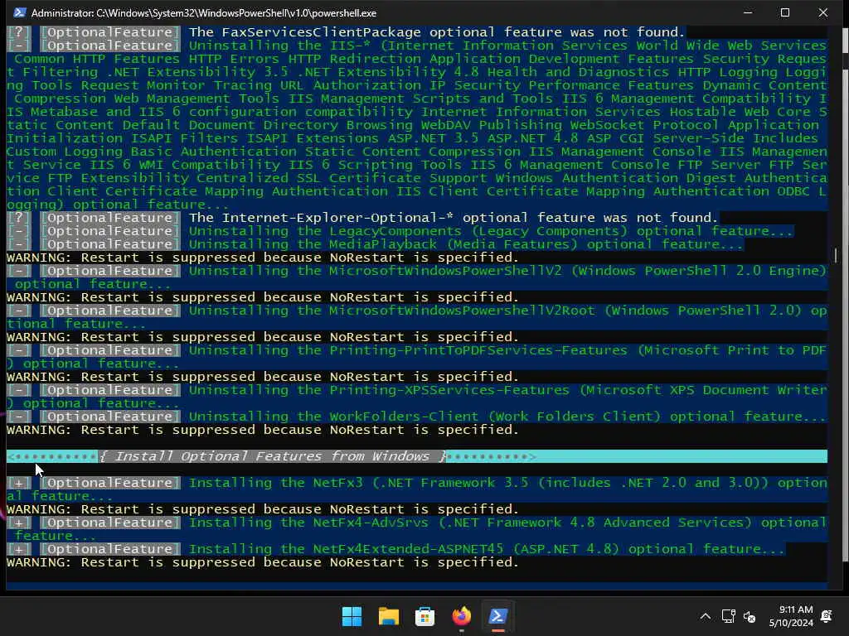Screen dimensions: 849x636
Task: Click the NetFx3 installing line
Action: click(x=417, y=489)
